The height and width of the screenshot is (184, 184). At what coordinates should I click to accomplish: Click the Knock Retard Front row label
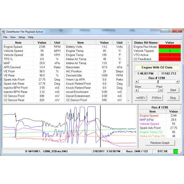click(79, 84)
